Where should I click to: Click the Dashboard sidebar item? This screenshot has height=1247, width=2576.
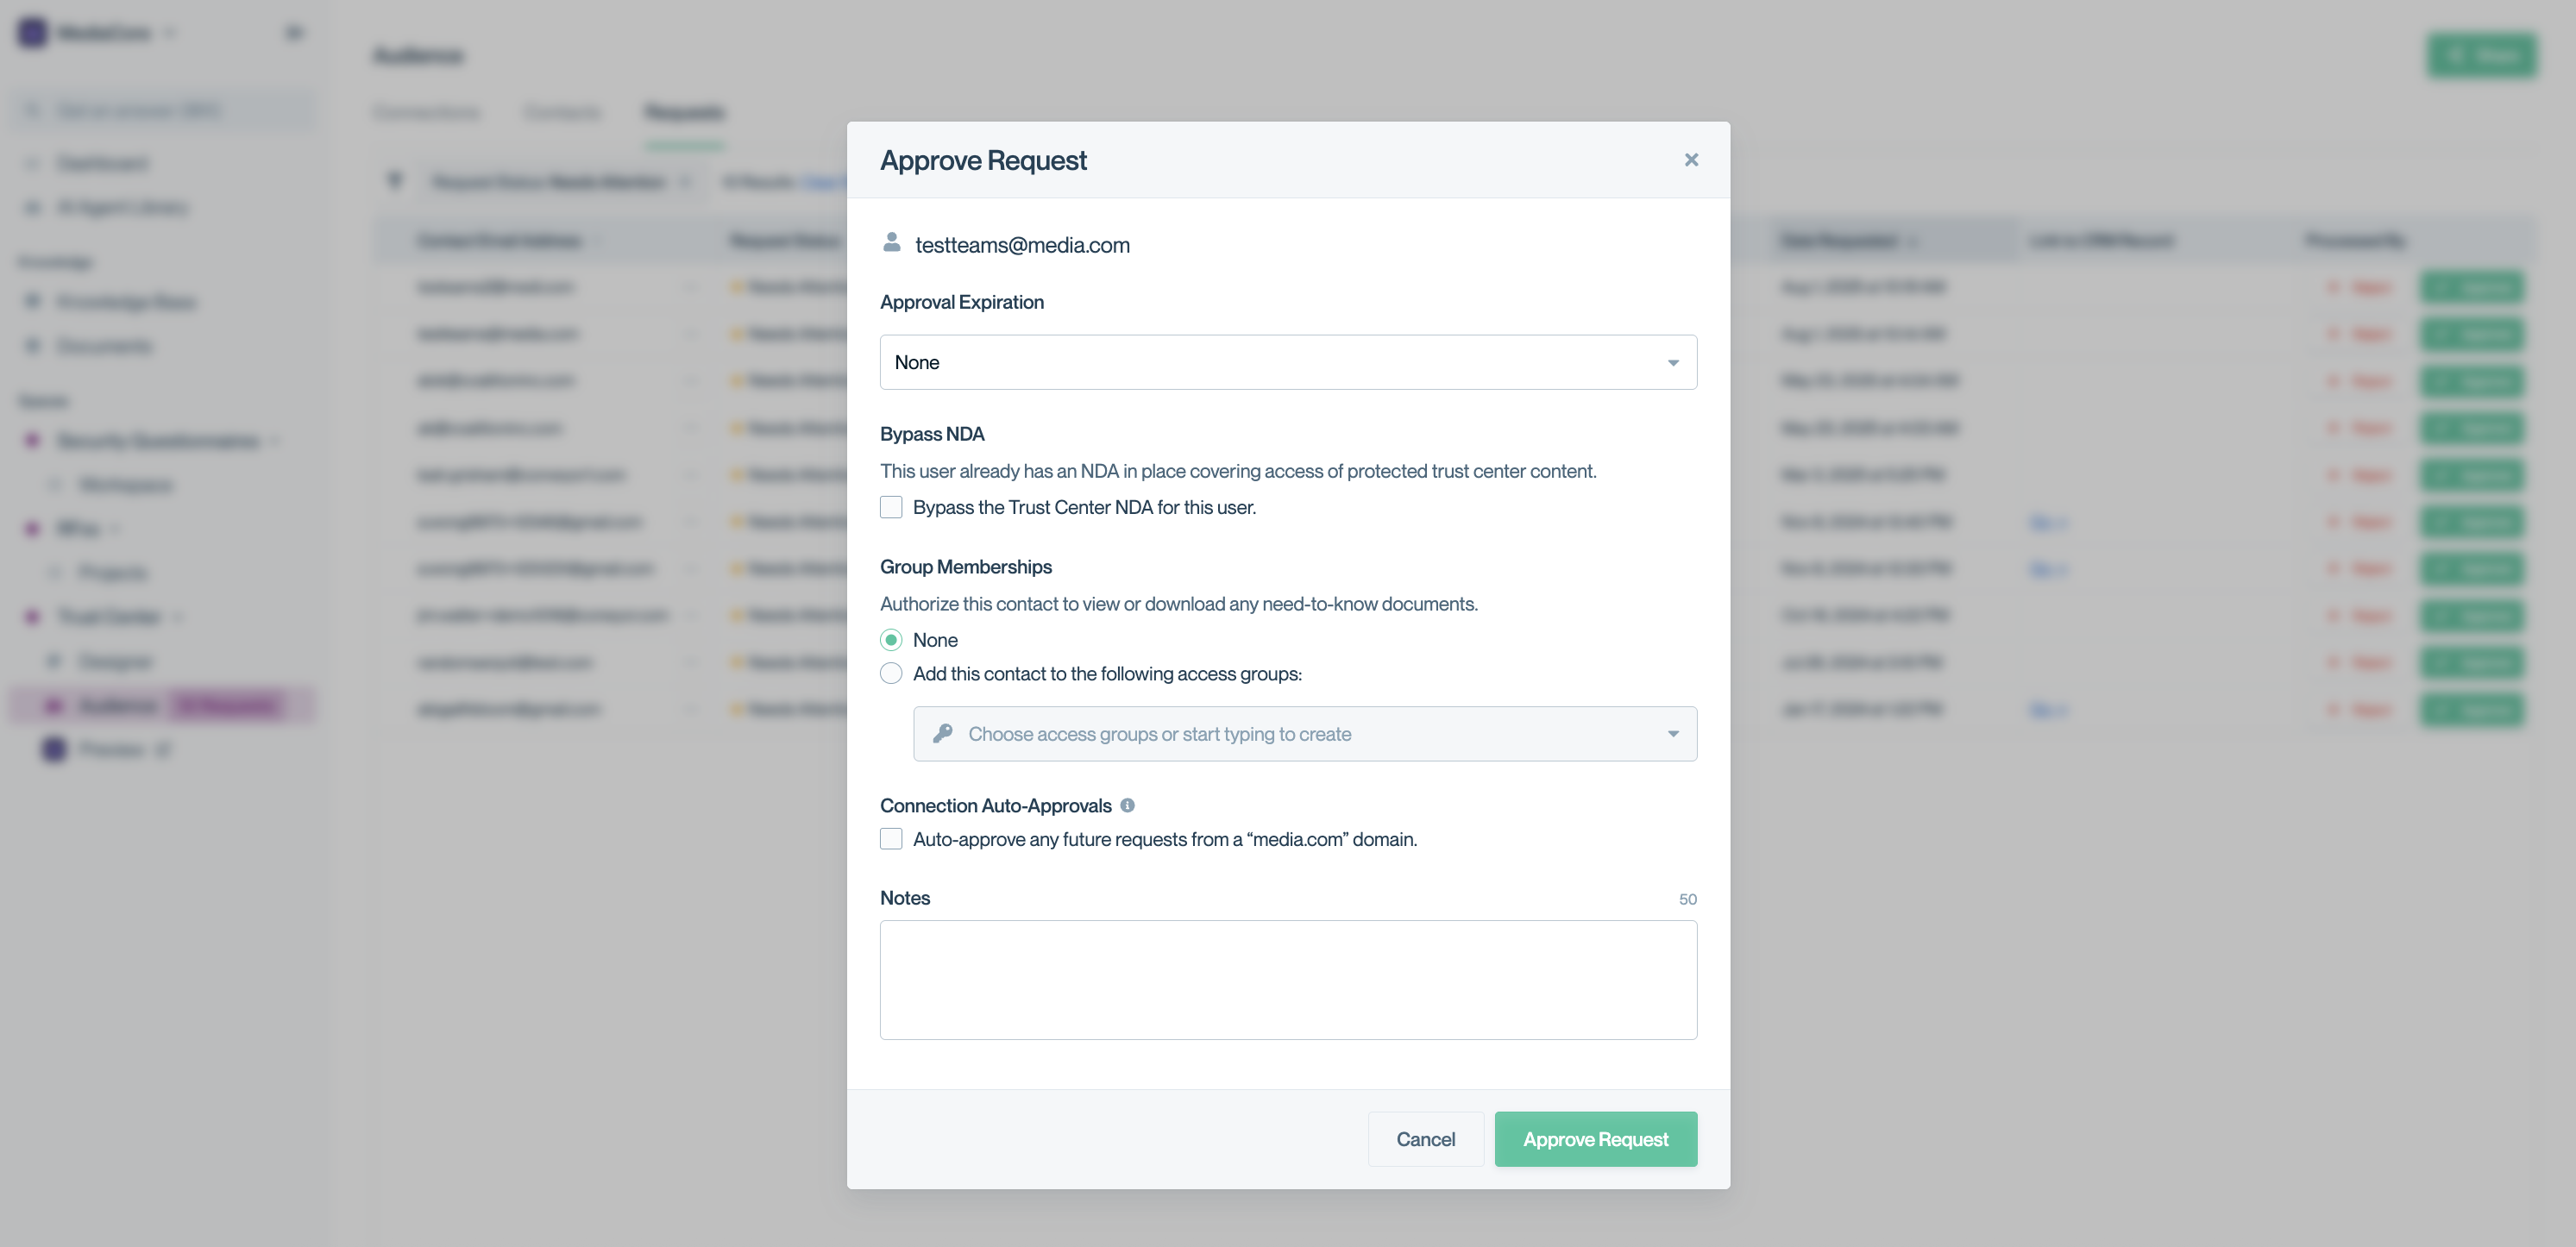(102, 163)
